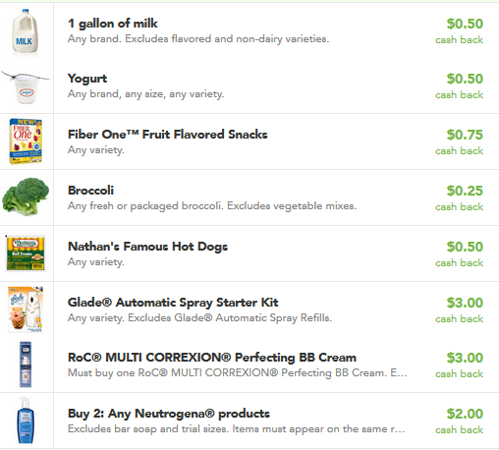
Task: Open the 1 gallon of milk offer
Action: tap(113, 24)
